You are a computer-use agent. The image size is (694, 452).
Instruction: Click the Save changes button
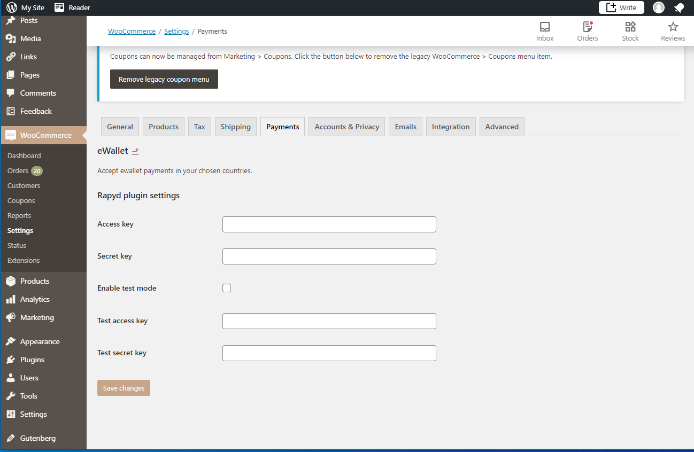(124, 388)
